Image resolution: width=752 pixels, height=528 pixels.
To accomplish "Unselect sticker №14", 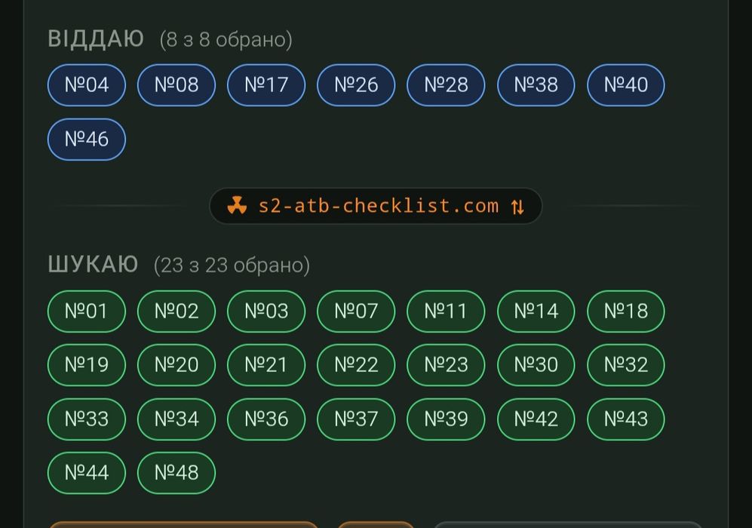I will point(536,312).
